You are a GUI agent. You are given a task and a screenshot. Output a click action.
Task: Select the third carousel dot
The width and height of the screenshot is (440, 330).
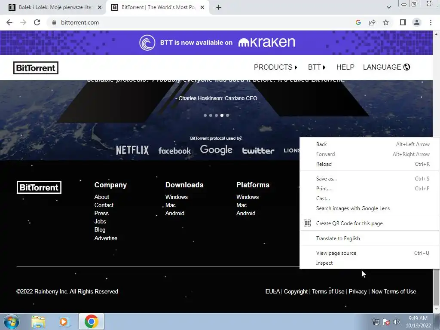coord(217,115)
